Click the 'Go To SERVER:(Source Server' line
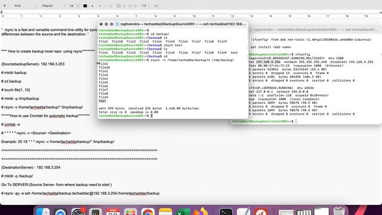The width and height of the screenshot is (382, 215). point(57,185)
